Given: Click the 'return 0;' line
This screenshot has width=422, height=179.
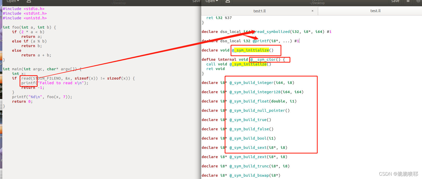Looking at the screenshot, I should click(x=22, y=101).
